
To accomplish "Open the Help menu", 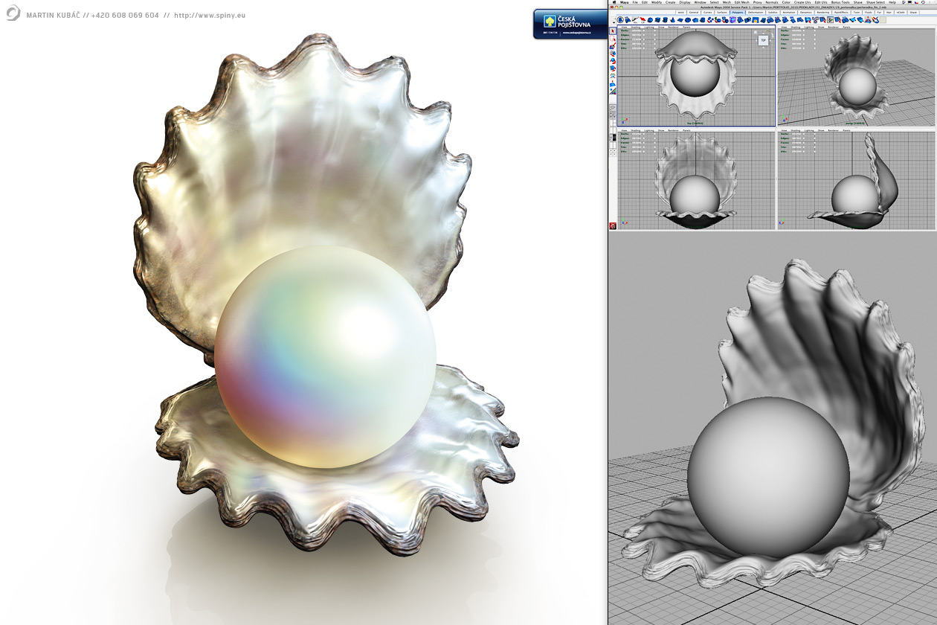I will pos(892,2).
